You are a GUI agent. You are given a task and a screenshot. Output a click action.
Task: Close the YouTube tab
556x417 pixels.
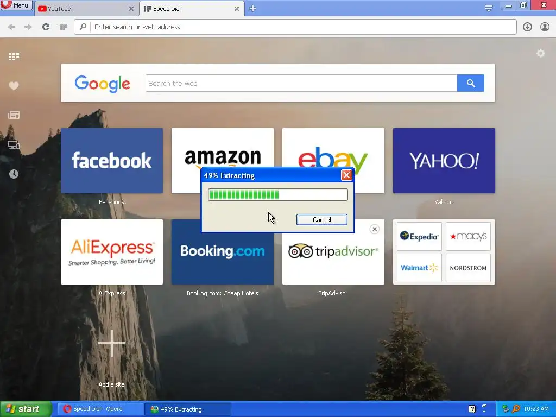pyautogui.click(x=131, y=9)
